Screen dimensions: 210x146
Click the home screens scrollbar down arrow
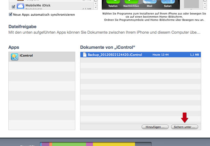pyautogui.click(x=205, y=8)
